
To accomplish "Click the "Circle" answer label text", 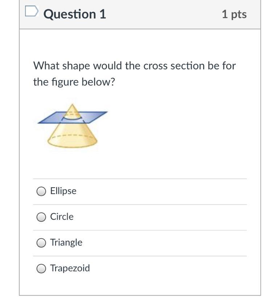I will click(x=62, y=217).
